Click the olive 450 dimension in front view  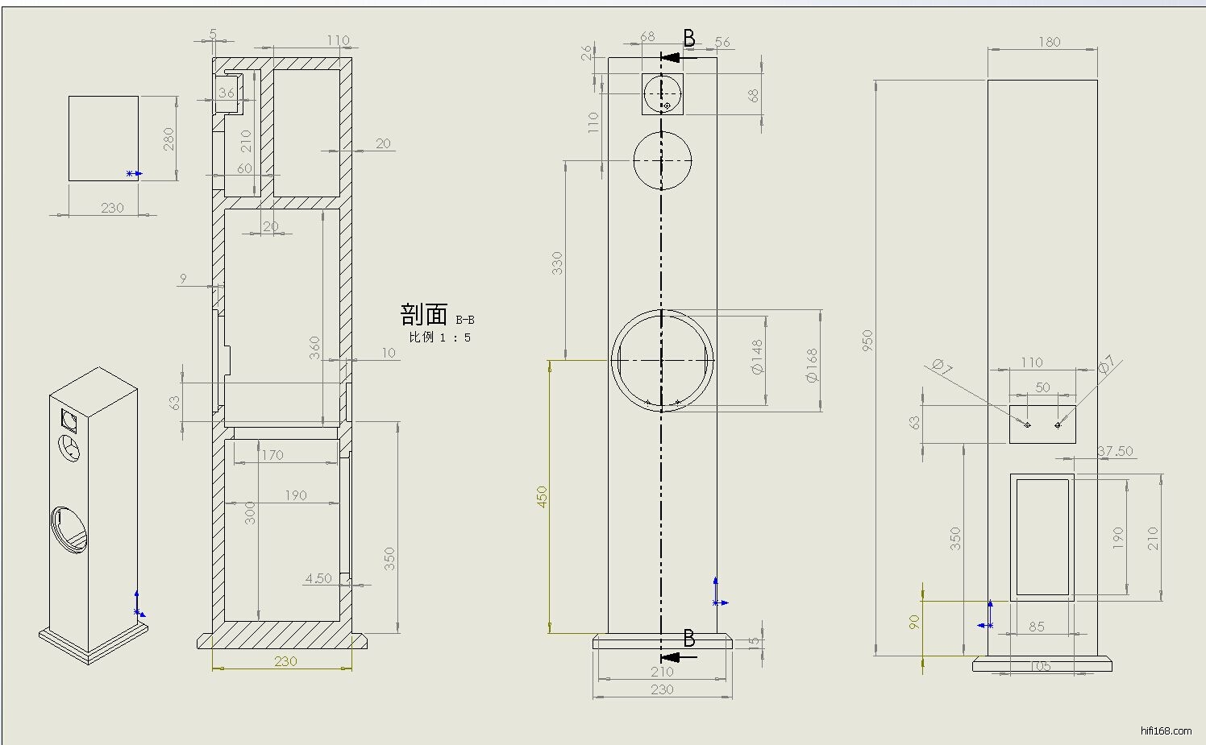click(543, 496)
